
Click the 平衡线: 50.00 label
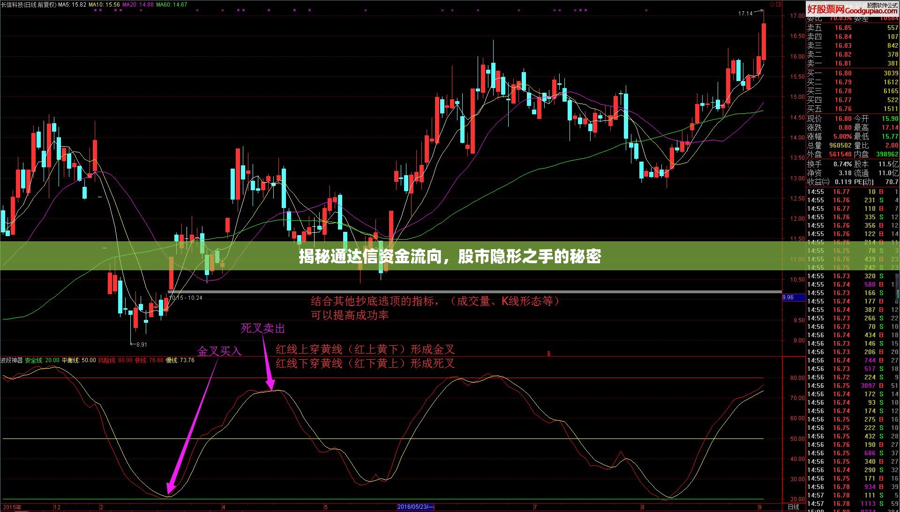pos(79,360)
